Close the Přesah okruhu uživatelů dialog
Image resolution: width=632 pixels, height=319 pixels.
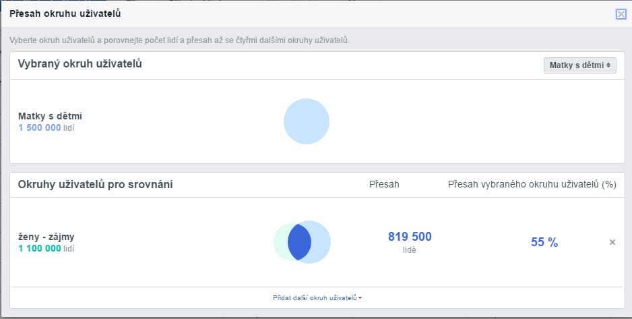(621, 15)
